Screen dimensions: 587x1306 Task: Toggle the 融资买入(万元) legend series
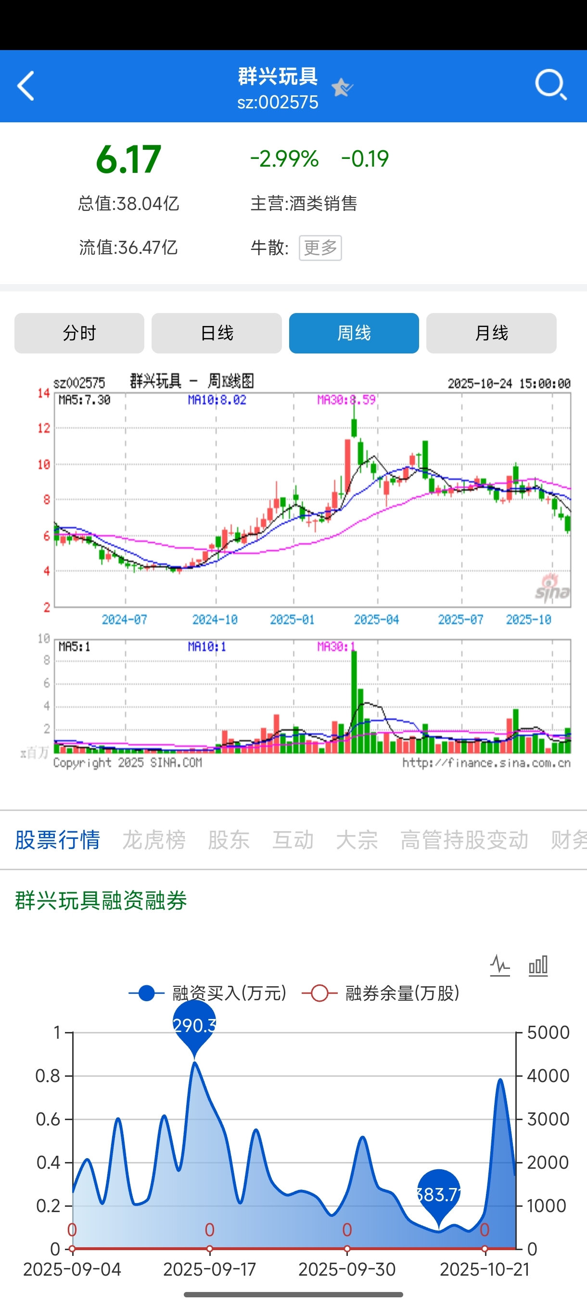(x=208, y=993)
